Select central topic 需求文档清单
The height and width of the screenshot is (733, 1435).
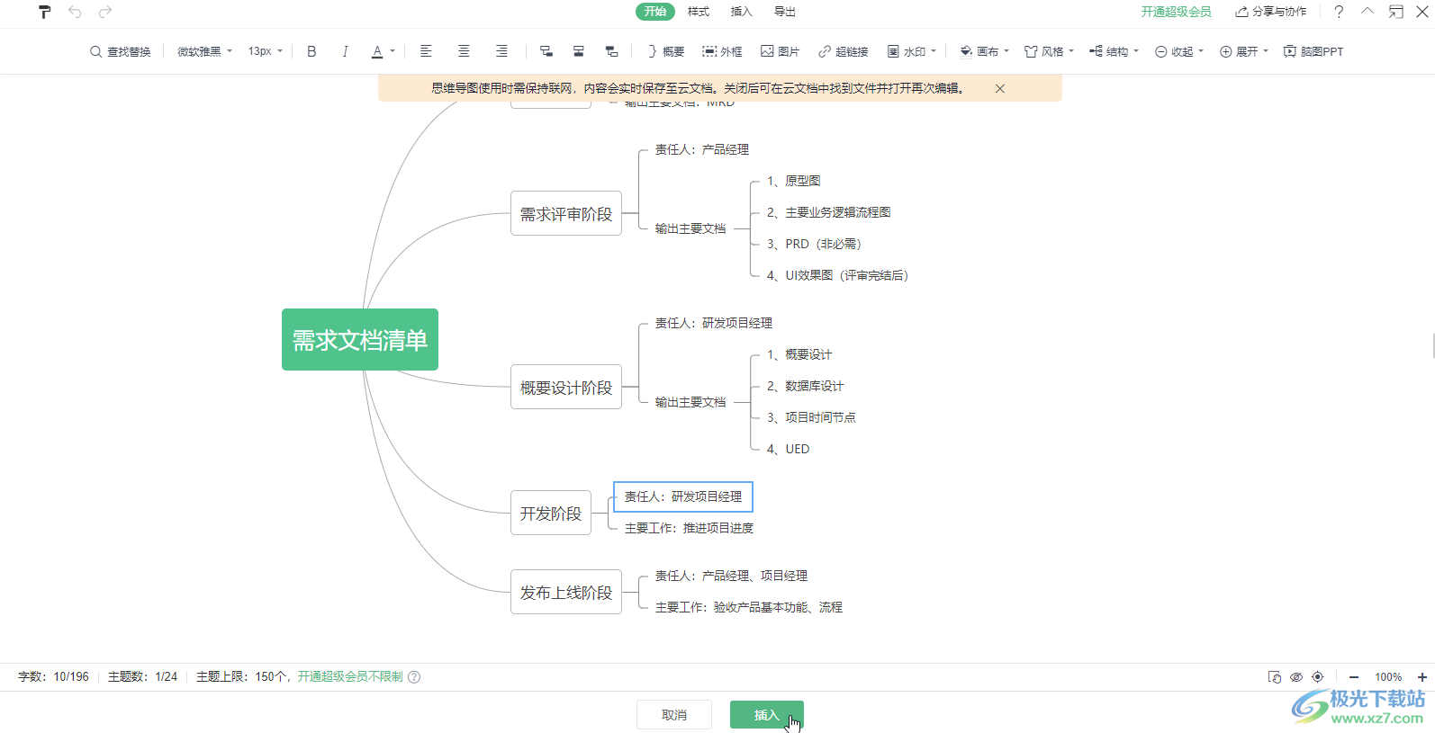click(x=360, y=340)
